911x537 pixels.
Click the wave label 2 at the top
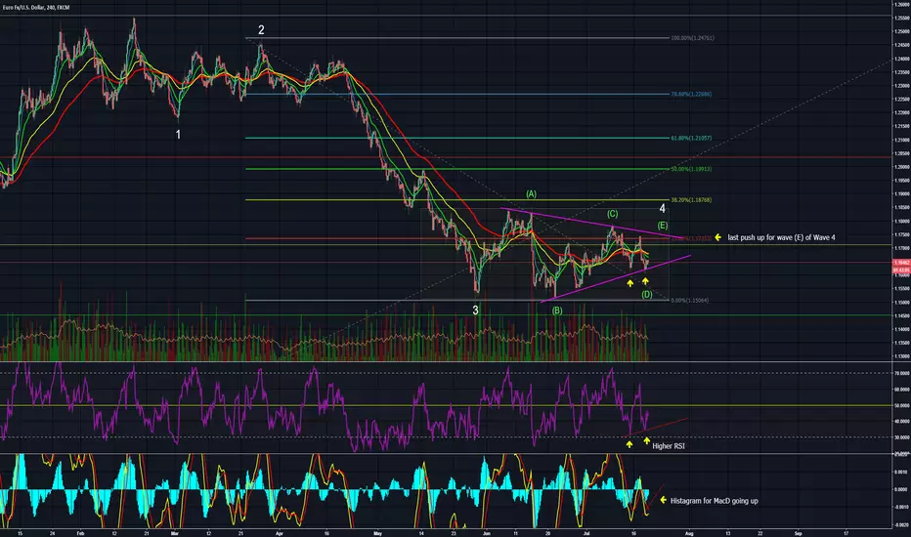(x=261, y=29)
